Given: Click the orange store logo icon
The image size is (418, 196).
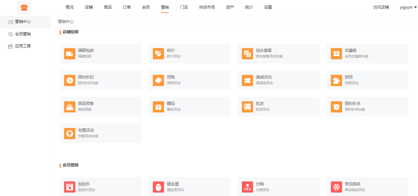Looking at the screenshot, I should pyautogui.click(x=24, y=7).
